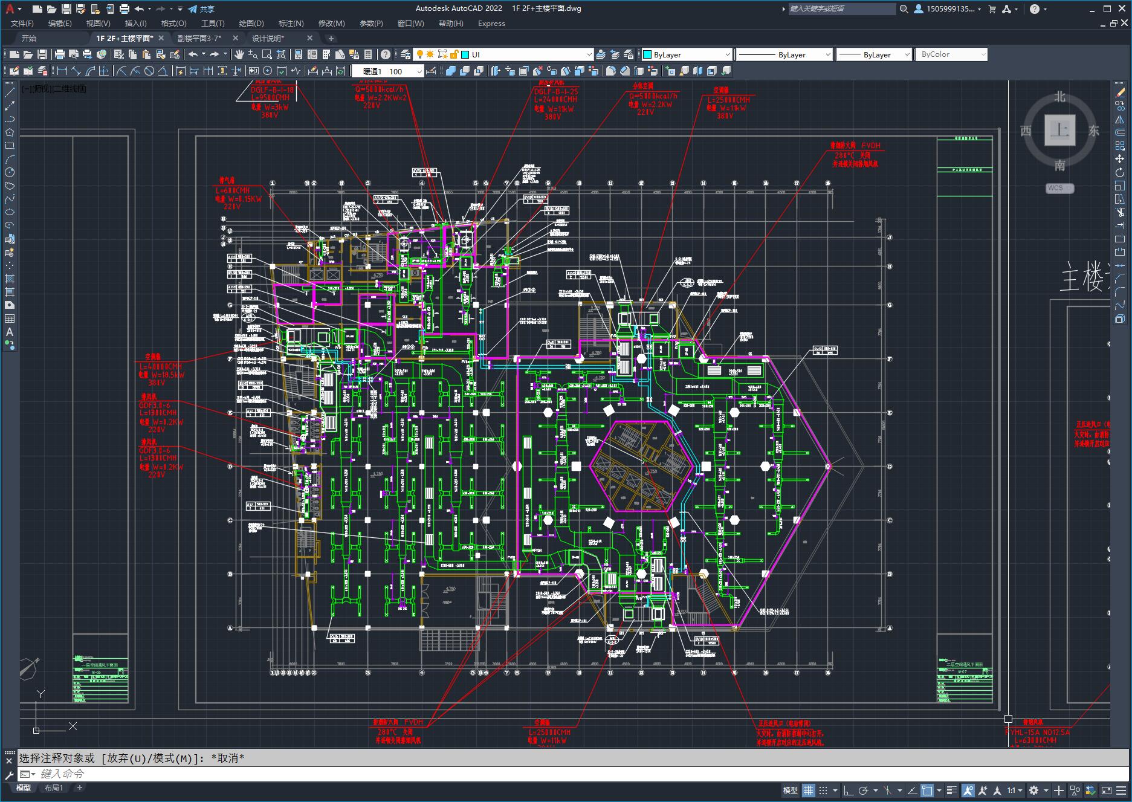
Task: Select the Table tool in the draw toolbar
Action: (x=10, y=319)
